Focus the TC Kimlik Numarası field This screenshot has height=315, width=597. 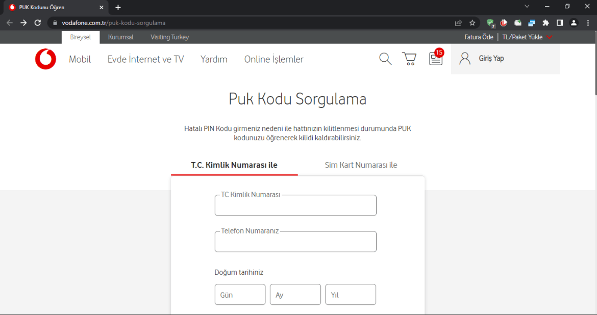[295, 206]
